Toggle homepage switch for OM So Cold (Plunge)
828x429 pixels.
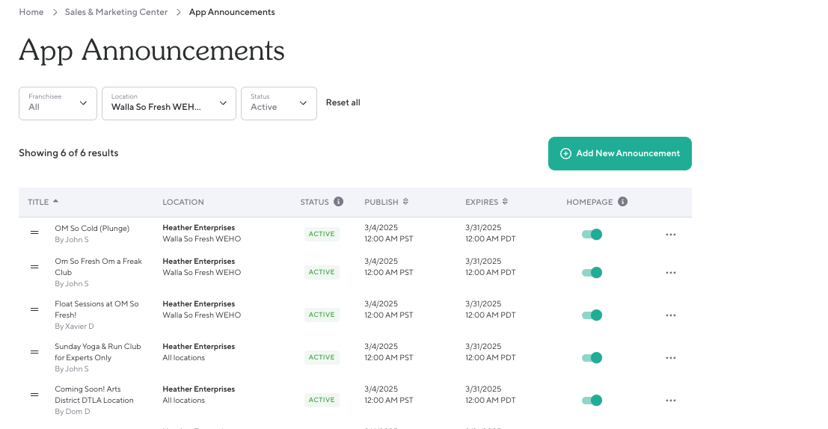[x=592, y=235]
